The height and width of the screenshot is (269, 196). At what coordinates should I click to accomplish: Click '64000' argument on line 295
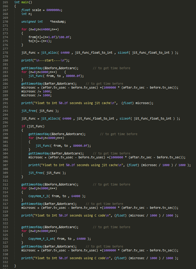[x=67, y=119]
